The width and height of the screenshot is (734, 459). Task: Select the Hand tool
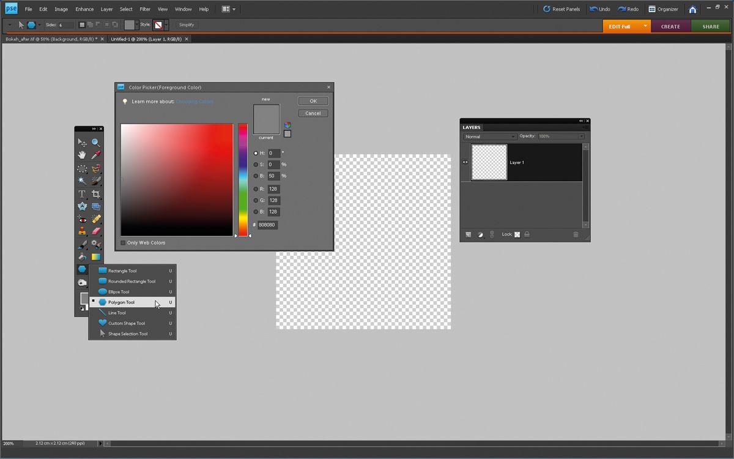tap(82, 155)
